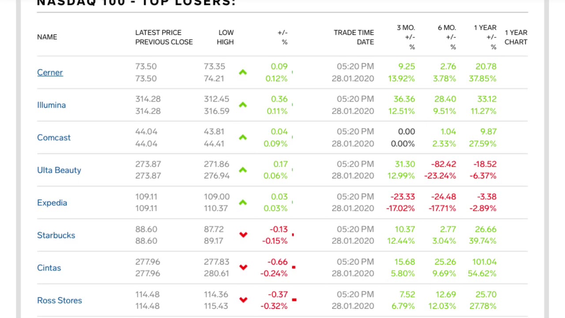Click the green up arrow for Ulta Beauty
The height and width of the screenshot is (318, 565).
(243, 170)
